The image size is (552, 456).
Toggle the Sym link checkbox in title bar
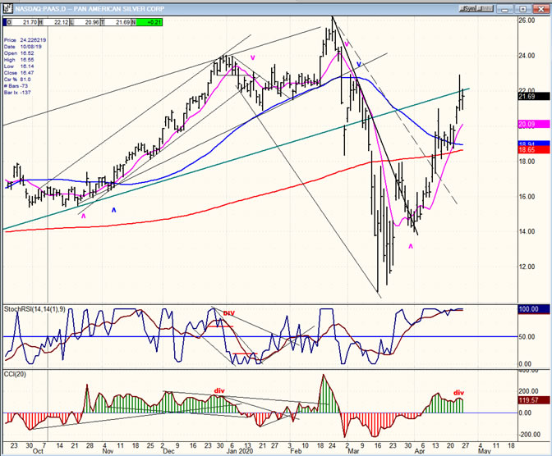tap(468, 9)
